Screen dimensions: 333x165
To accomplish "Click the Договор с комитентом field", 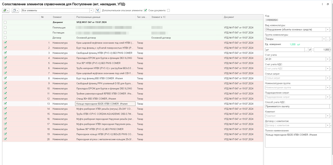I will 295,125.
